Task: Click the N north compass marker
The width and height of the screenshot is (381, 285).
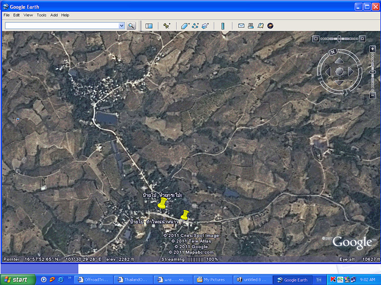Action: tap(333, 52)
